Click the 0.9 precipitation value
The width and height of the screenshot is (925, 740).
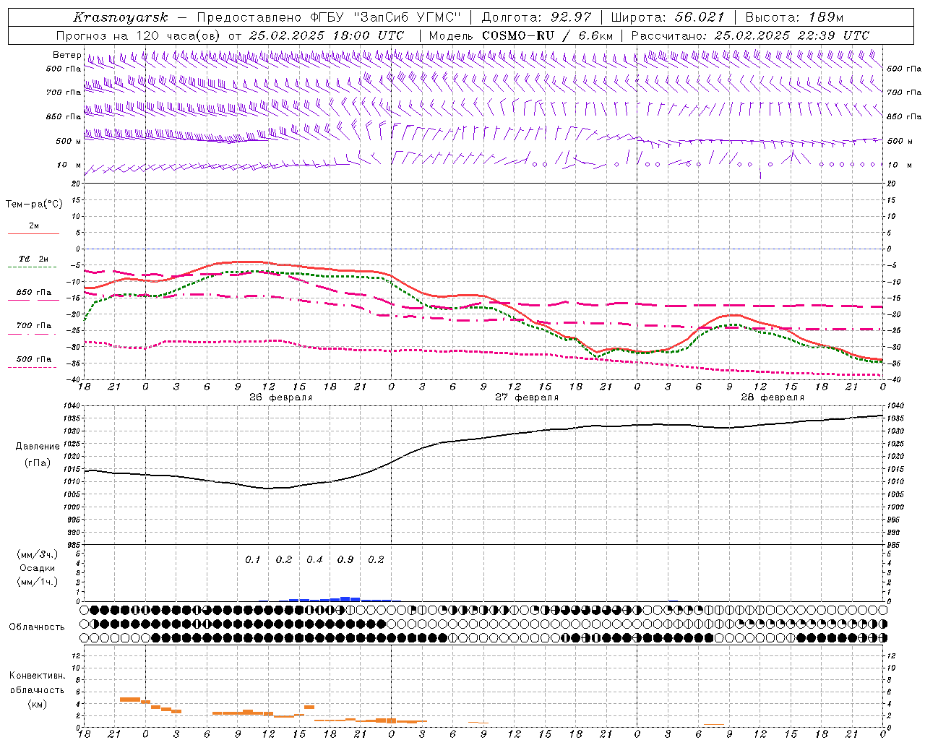345,559
